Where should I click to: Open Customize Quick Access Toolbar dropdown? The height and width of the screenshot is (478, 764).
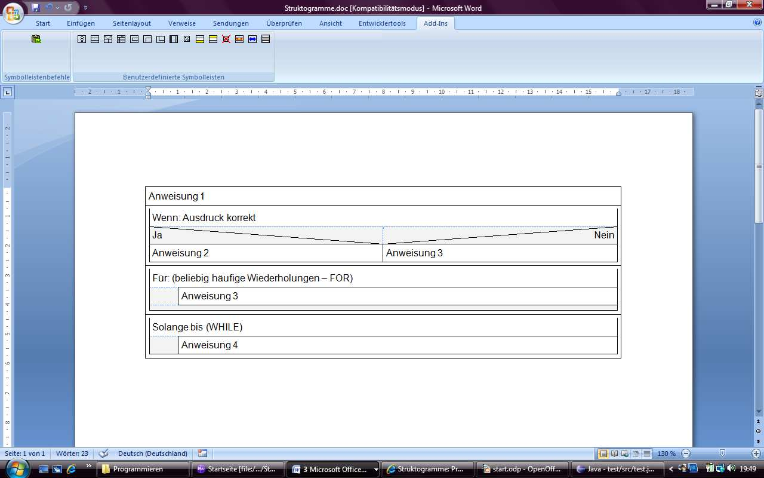point(85,8)
